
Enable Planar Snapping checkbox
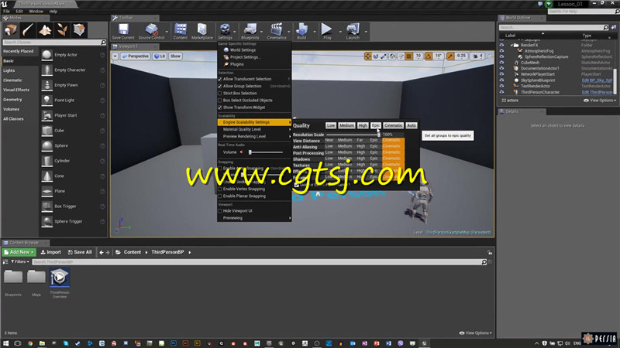[220, 196]
